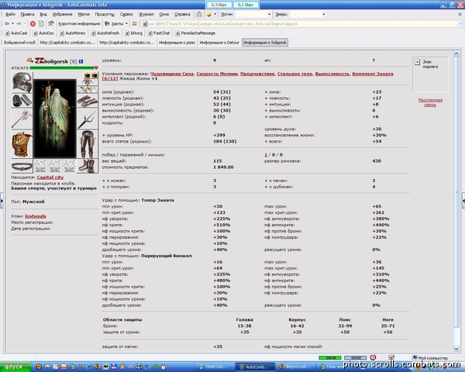Click the yellow smiley ball icon
Viewport: 465px width, 372px height.
tap(208, 14)
